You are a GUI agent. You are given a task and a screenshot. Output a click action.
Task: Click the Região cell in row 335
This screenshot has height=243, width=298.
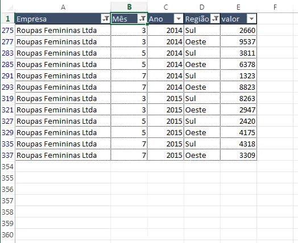click(x=202, y=144)
